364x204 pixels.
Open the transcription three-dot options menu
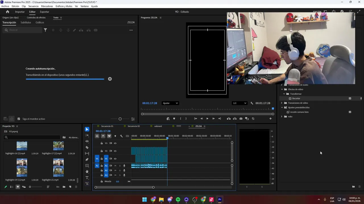[x=131, y=30]
